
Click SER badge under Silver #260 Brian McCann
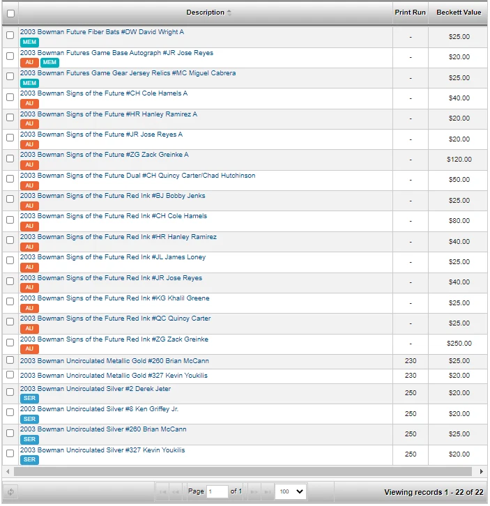(29, 439)
